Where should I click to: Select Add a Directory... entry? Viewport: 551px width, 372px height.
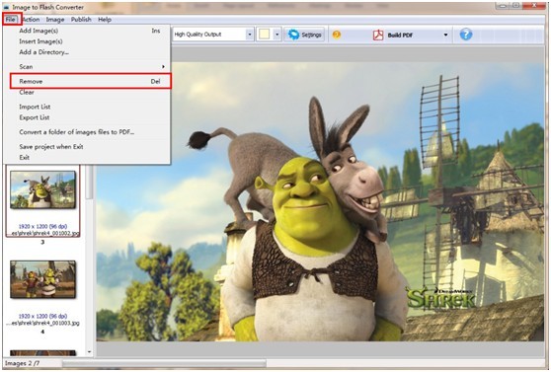click(x=87, y=52)
